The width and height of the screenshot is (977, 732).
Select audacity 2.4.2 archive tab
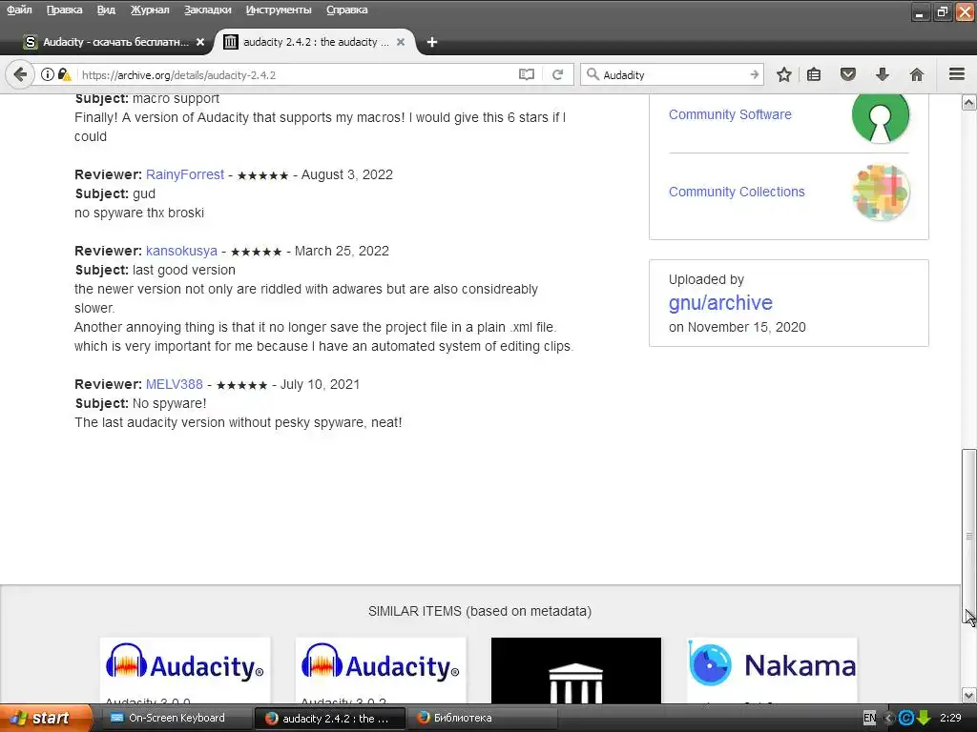pyautogui.click(x=315, y=42)
